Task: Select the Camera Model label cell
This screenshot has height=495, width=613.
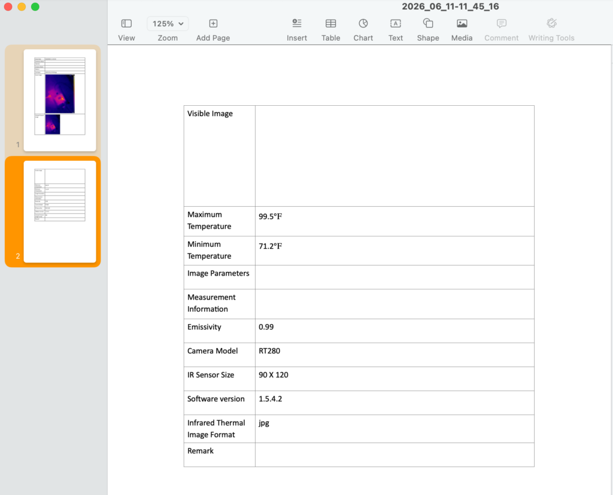Action: pos(219,355)
